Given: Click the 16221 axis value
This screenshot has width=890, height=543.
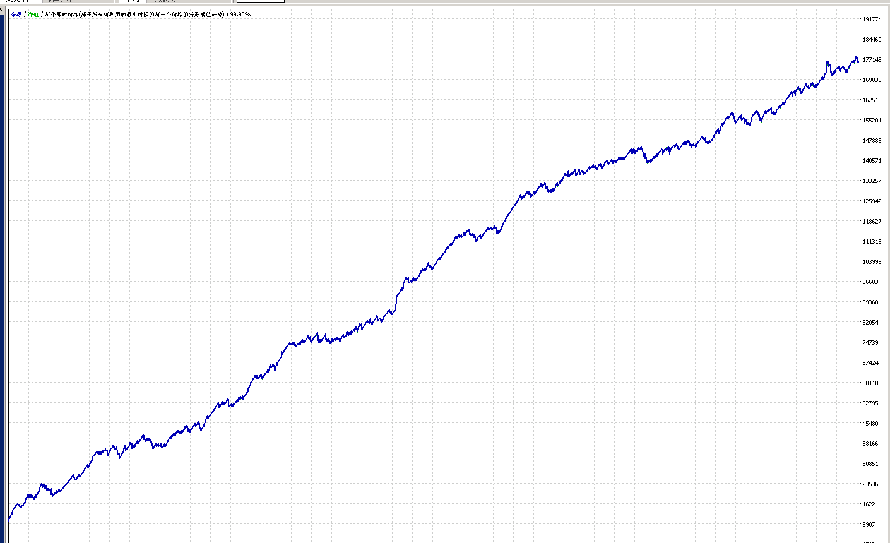Looking at the screenshot, I should click(x=870, y=504).
